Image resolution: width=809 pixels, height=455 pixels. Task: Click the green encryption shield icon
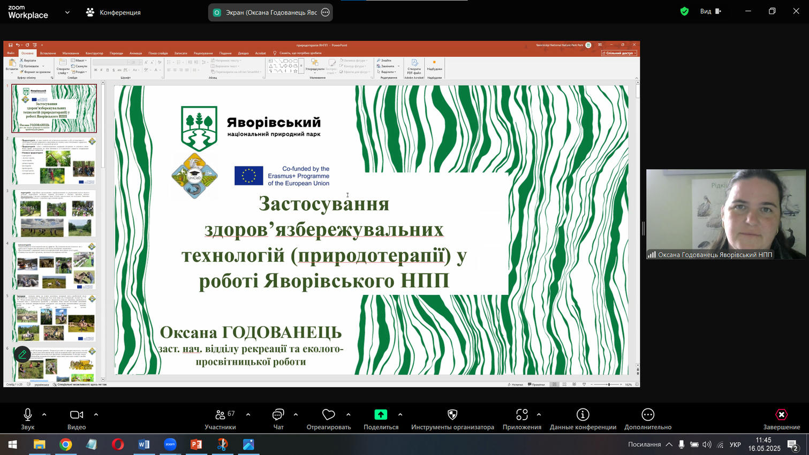(x=684, y=11)
